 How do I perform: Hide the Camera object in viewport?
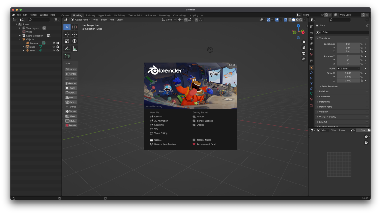tap(54, 43)
